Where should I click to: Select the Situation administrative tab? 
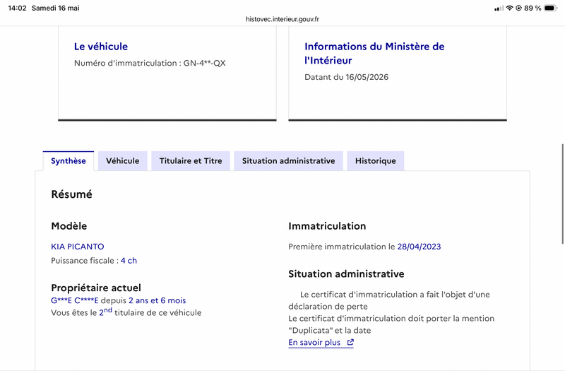pos(288,161)
